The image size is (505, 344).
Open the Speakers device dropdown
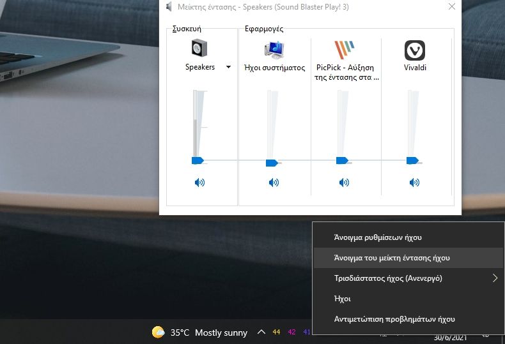pos(228,67)
